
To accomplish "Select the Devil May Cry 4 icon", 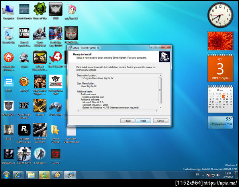I will click(55, 37).
